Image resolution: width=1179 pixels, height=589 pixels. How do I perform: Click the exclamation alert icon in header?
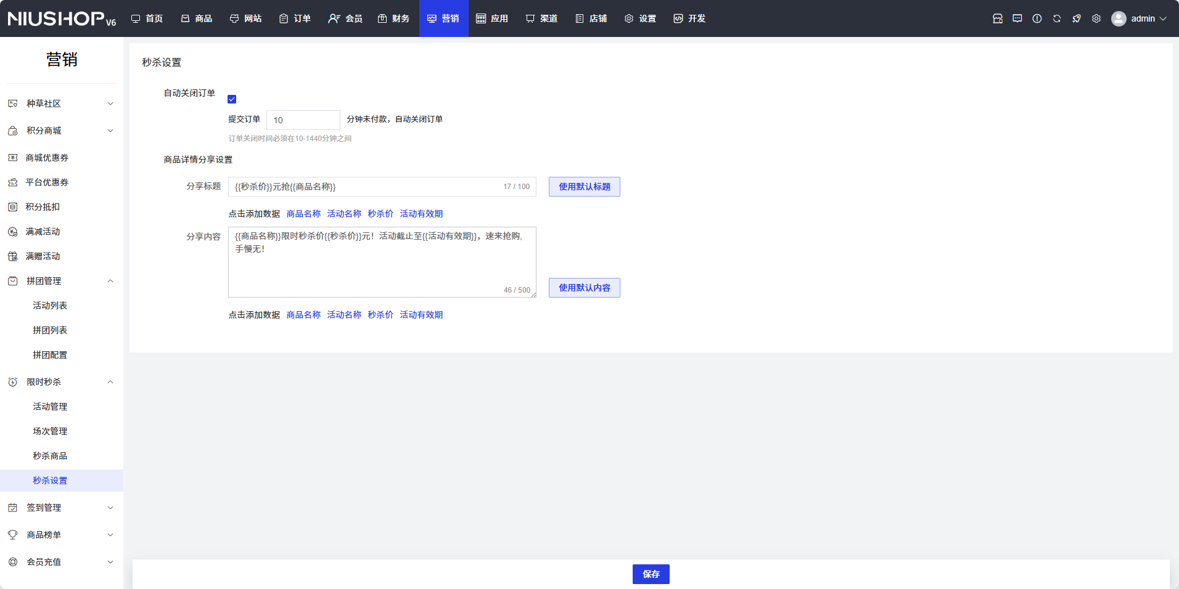click(x=1037, y=18)
